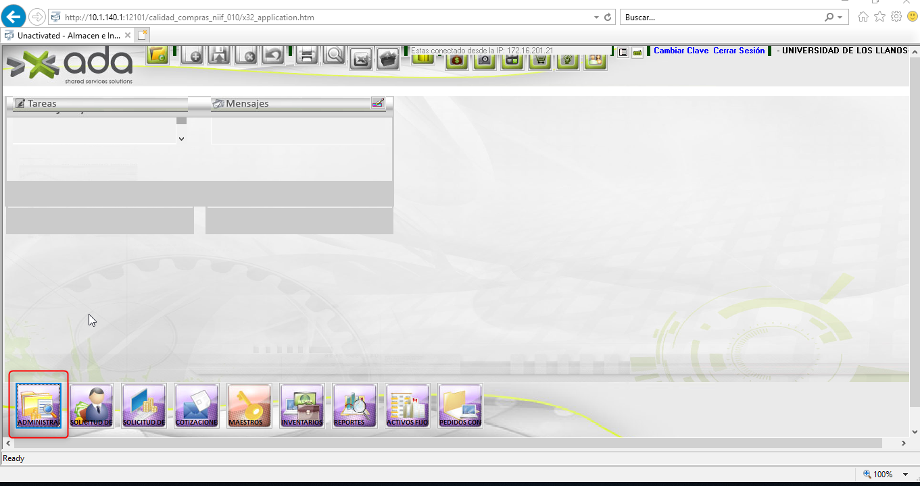Screen dimensions: 920x486
Task: Expand the Tareas list dropdown arrow
Action: click(x=181, y=138)
